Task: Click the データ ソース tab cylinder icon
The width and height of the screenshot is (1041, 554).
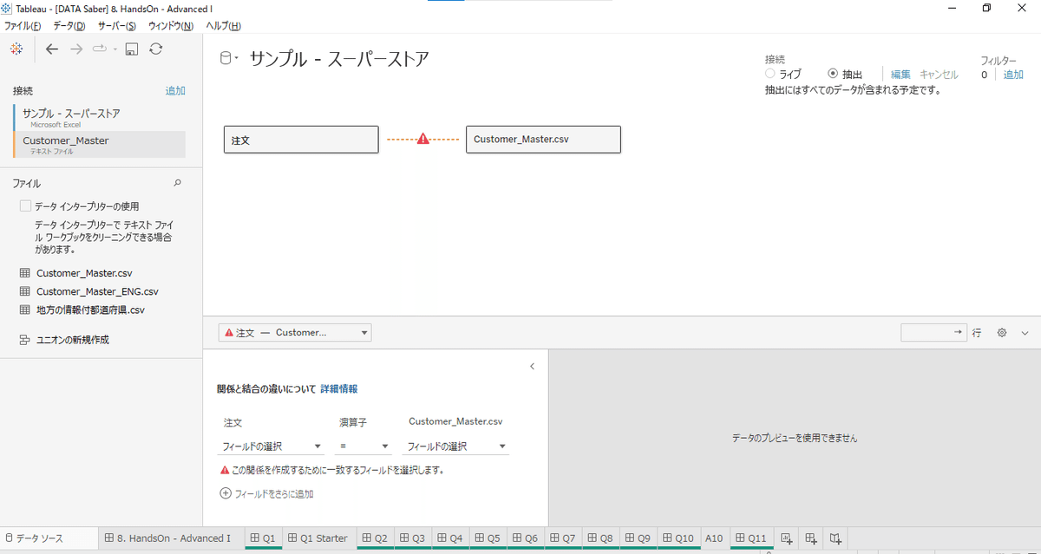Action: (9, 538)
